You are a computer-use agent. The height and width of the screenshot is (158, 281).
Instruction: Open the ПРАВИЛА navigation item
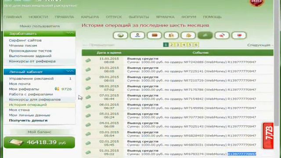(x=65, y=17)
